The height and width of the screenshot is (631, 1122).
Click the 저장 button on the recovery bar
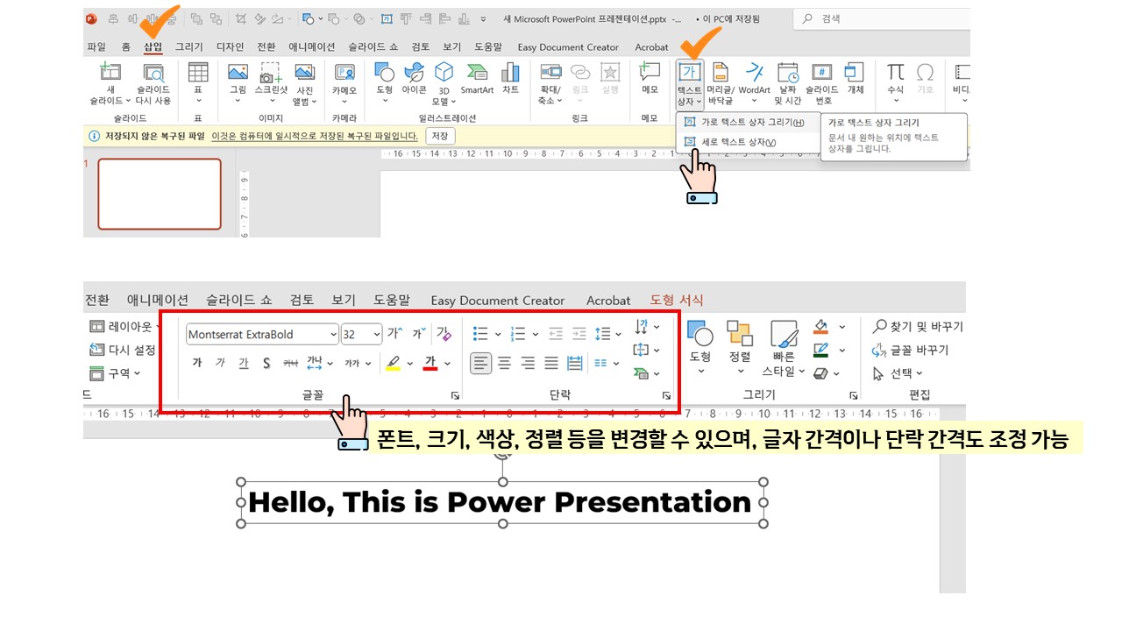tap(439, 136)
